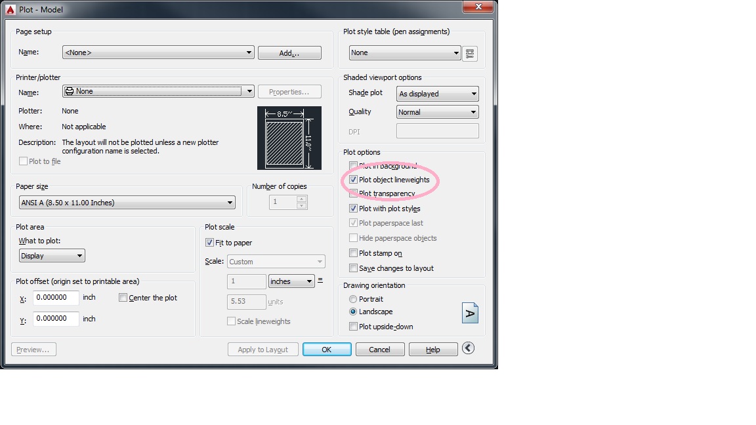Viewport: 756px width, 425px height.
Task: Open the Paper size dropdown
Action: (127, 203)
